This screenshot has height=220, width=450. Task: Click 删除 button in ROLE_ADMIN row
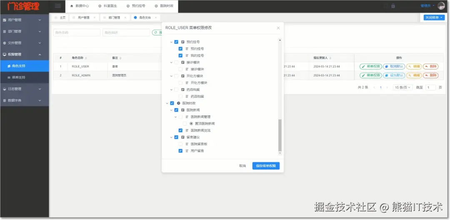430,75
